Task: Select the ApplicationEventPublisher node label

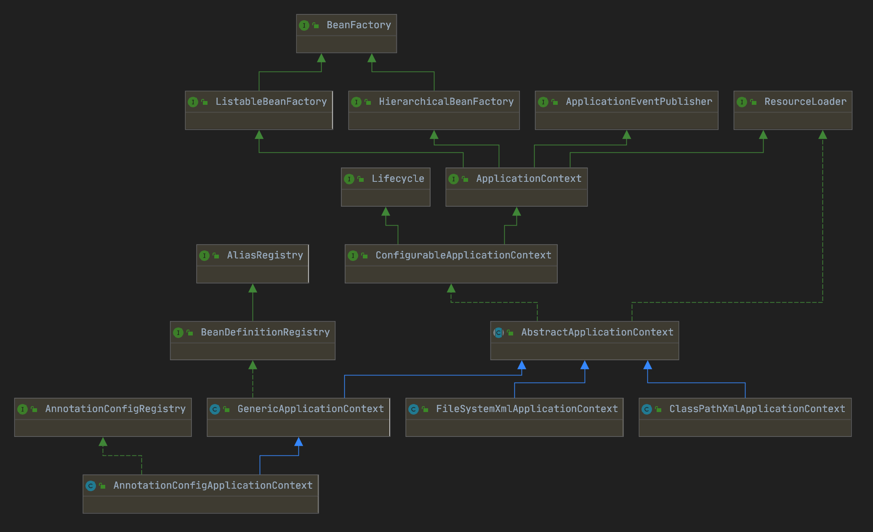Action: coord(639,102)
